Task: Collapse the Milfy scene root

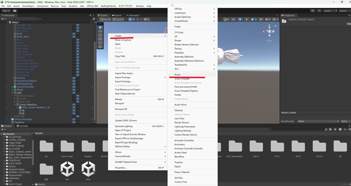Action: click(7, 22)
